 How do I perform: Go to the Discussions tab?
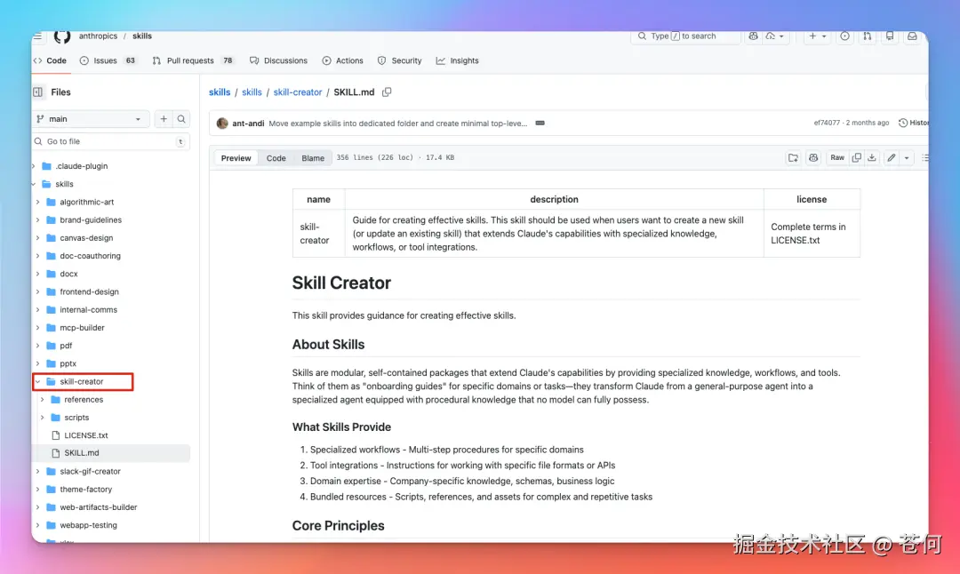[278, 60]
